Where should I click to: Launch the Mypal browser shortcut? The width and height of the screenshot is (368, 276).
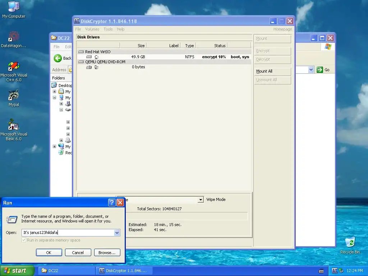[14, 98]
